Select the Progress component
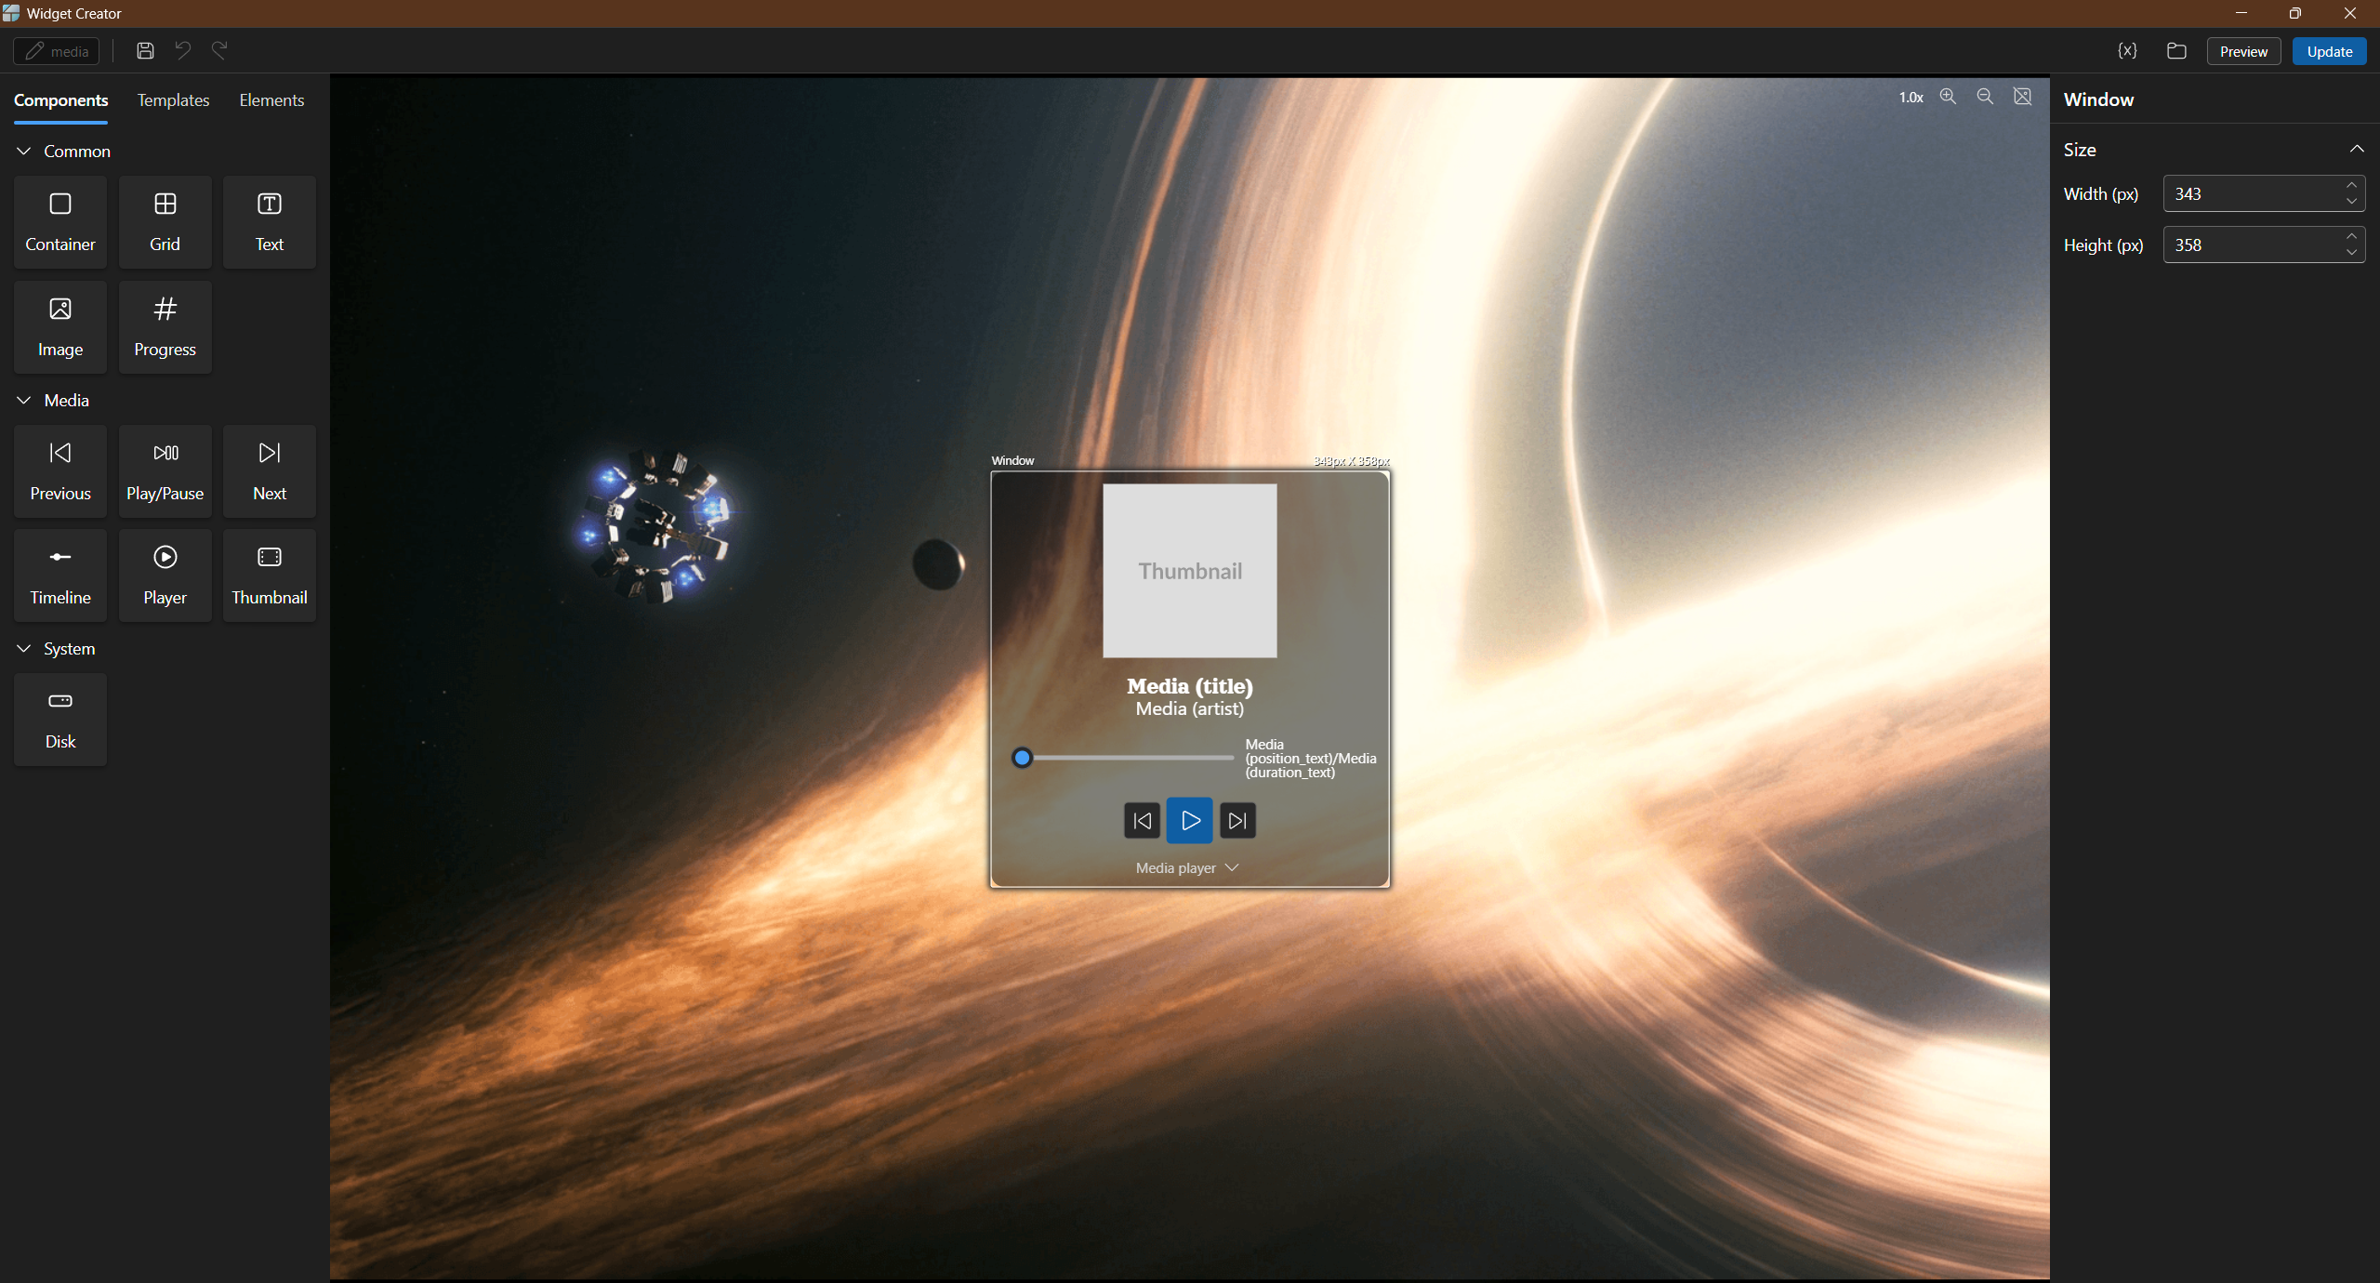 click(165, 326)
